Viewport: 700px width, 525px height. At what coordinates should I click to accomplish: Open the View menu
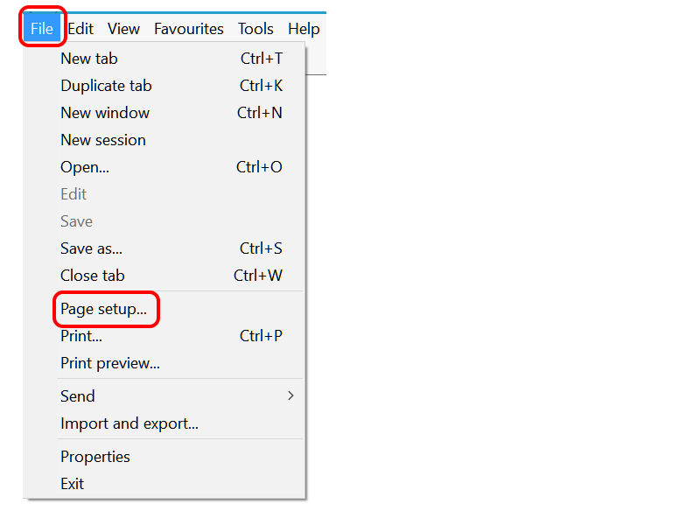(123, 29)
